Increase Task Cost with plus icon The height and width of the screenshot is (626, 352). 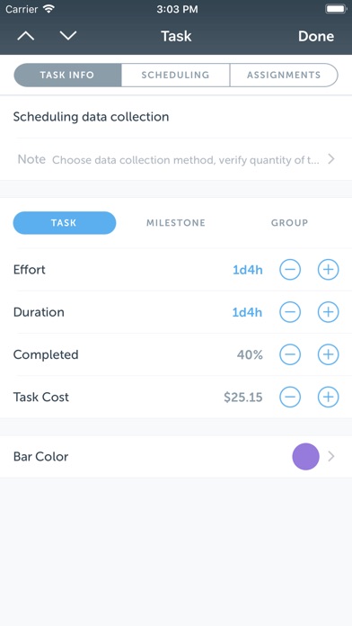pyautogui.click(x=328, y=397)
